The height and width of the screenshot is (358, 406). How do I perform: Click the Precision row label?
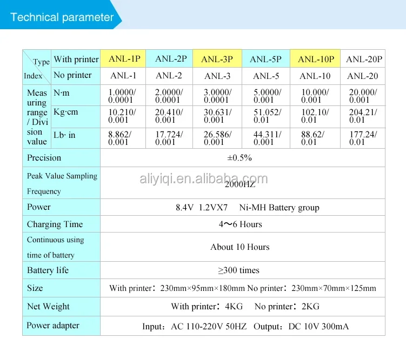(62, 158)
